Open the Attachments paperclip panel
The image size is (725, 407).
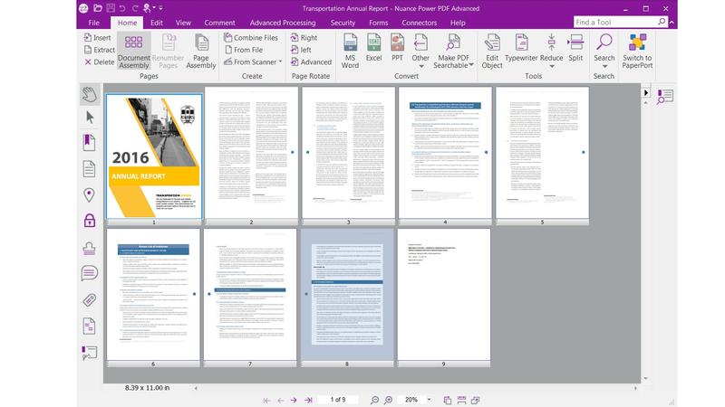coord(89,300)
